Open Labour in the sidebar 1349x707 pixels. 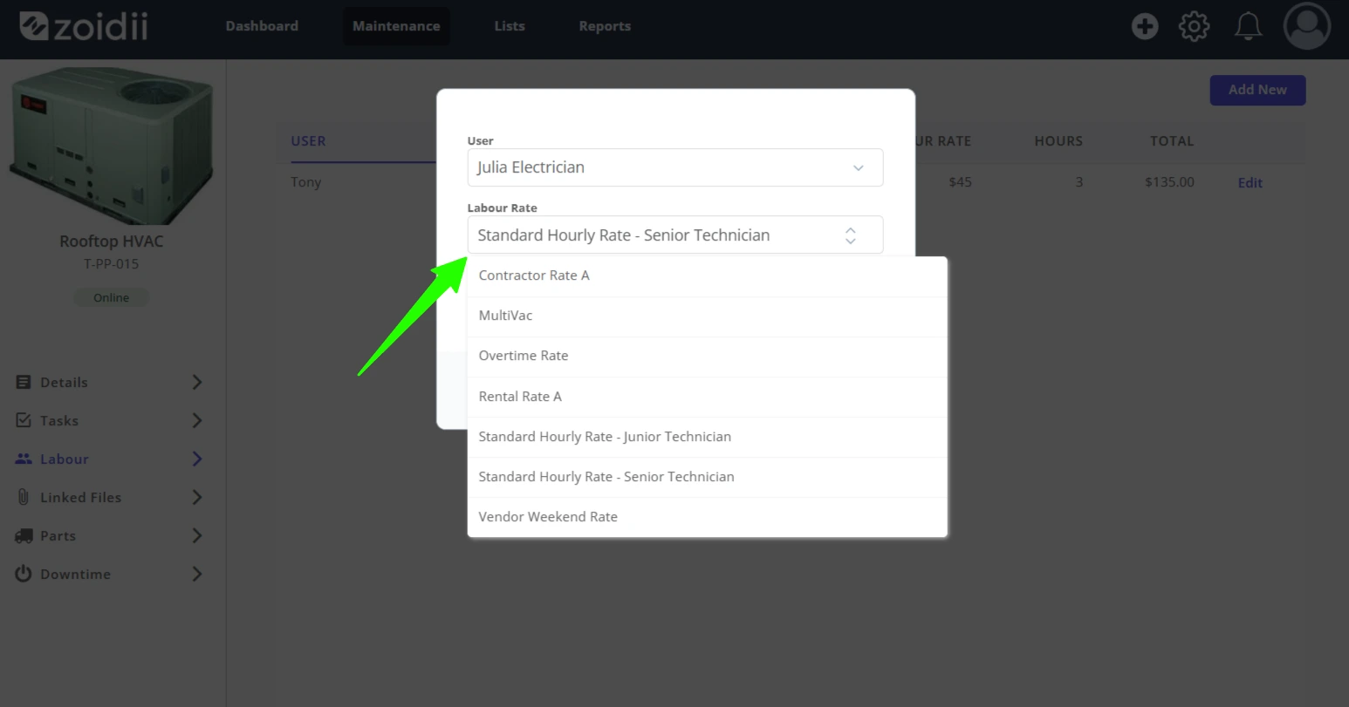tap(65, 459)
